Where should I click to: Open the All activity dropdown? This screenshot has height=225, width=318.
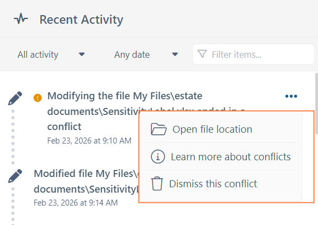[51, 54]
